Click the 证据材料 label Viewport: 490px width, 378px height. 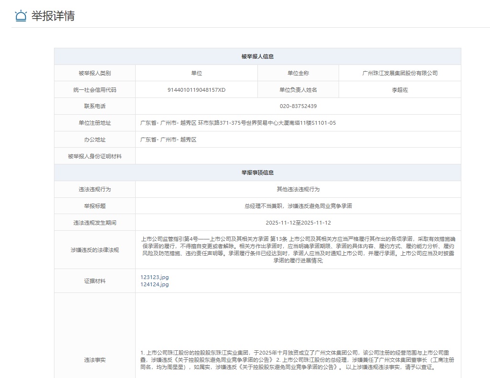point(95,281)
